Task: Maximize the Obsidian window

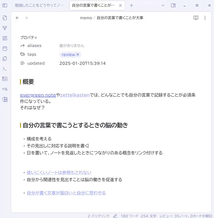Action: (197, 5)
